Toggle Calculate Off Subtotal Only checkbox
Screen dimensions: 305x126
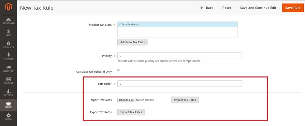[119, 70]
